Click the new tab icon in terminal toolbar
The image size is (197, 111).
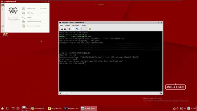[x=62, y=29]
